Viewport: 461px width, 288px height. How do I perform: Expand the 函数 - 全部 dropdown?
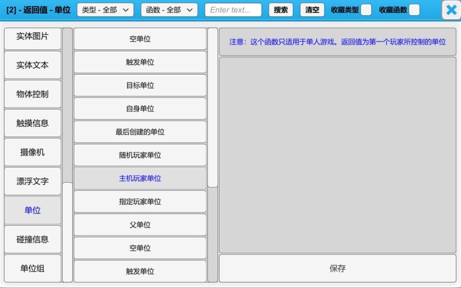(x=169, y=10)
